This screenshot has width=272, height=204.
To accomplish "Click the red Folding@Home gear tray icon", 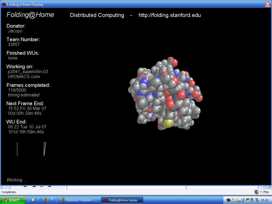I will click(x=229, y=200).
